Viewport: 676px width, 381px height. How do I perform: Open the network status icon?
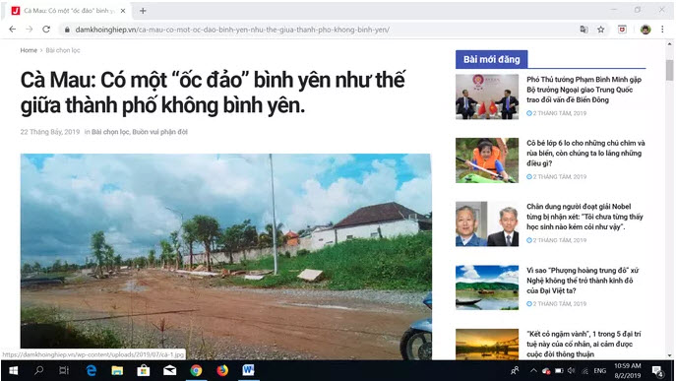pos(584,370)
